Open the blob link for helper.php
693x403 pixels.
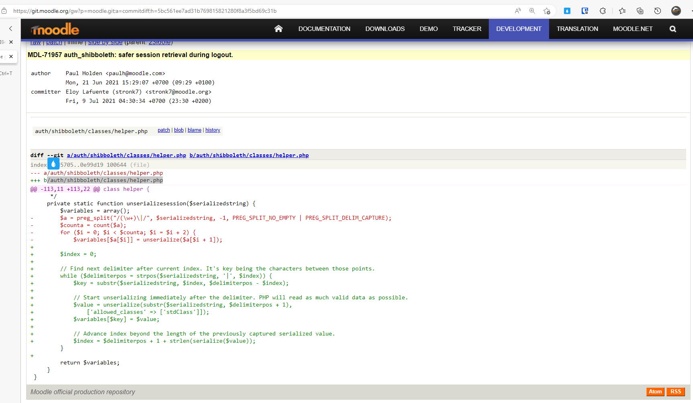point(179,130)
